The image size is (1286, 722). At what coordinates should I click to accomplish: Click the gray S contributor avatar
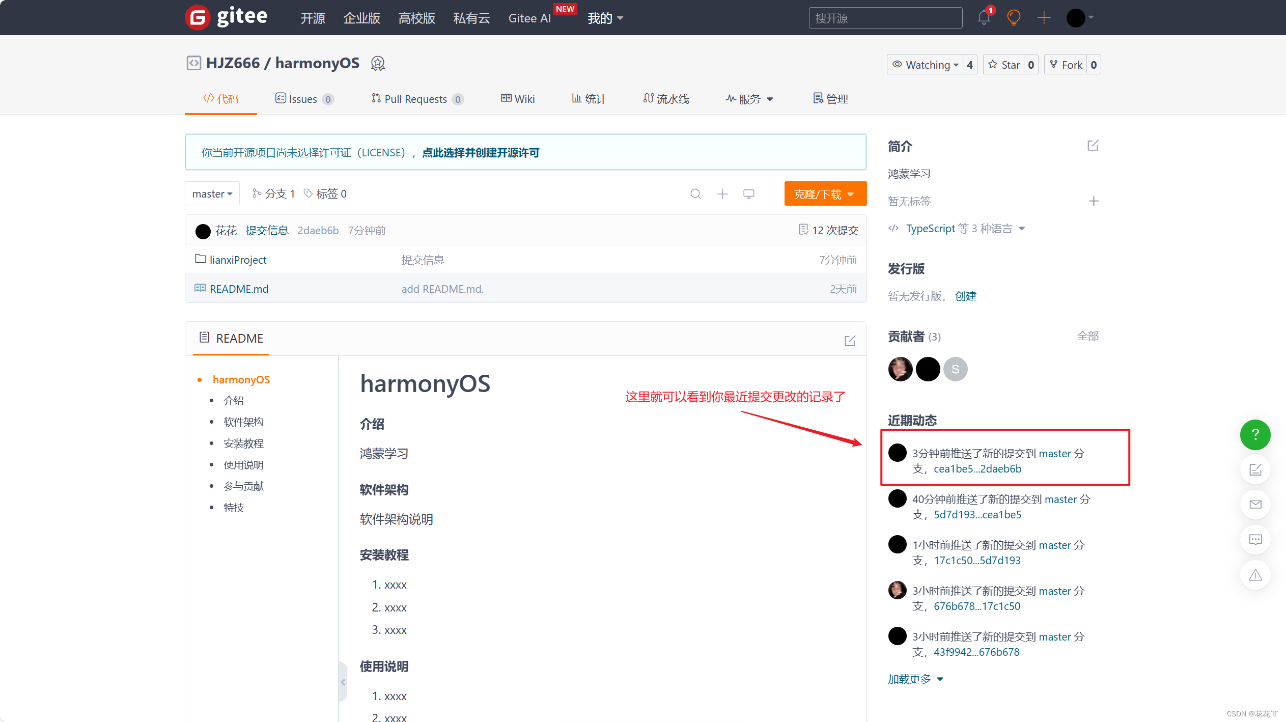[955, 369]
